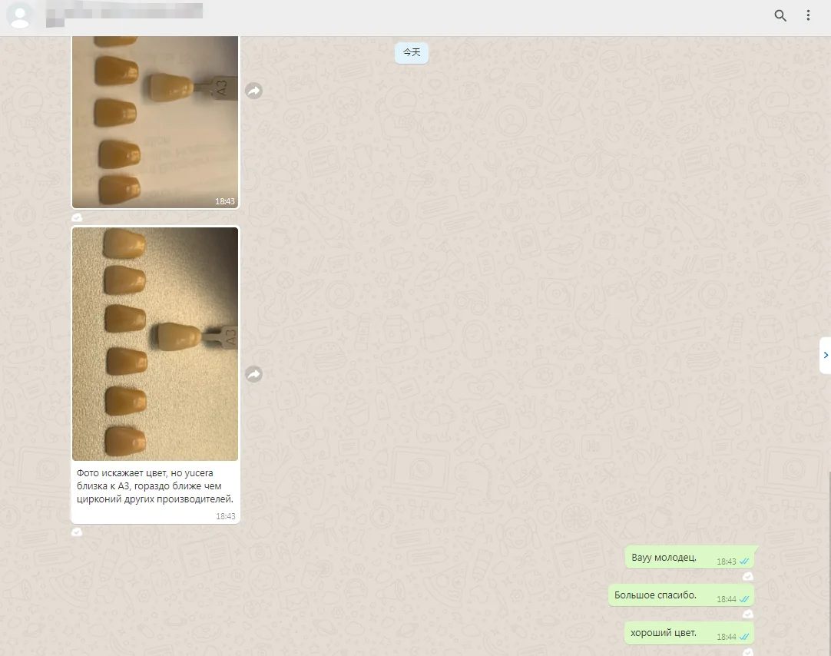Open the three-dot chat menu
The image size is (831, 656).
808,15
